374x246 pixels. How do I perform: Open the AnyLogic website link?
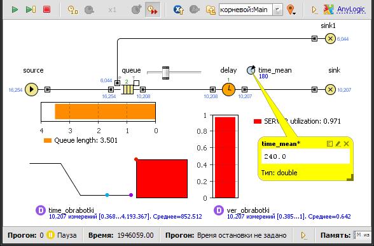(x=351, y=10)
